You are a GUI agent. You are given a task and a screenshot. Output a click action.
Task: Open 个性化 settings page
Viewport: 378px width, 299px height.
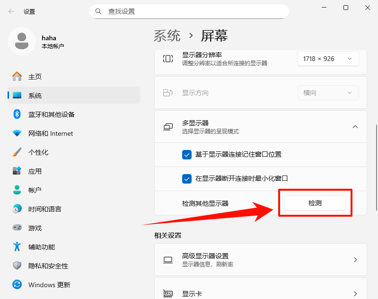click(x=74, y=152)
